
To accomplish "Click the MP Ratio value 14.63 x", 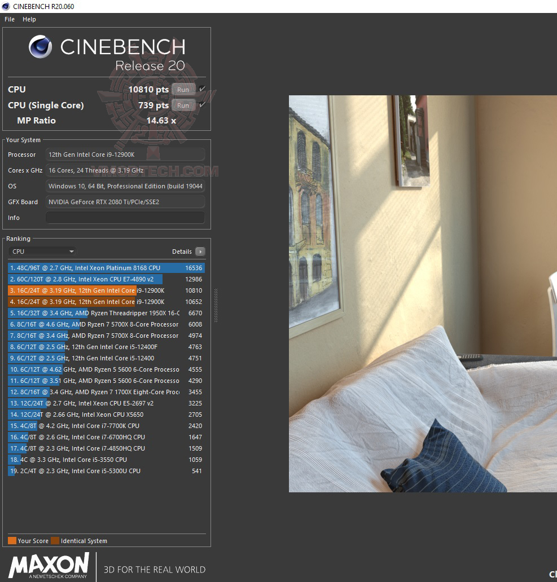I will pos(161,121).
